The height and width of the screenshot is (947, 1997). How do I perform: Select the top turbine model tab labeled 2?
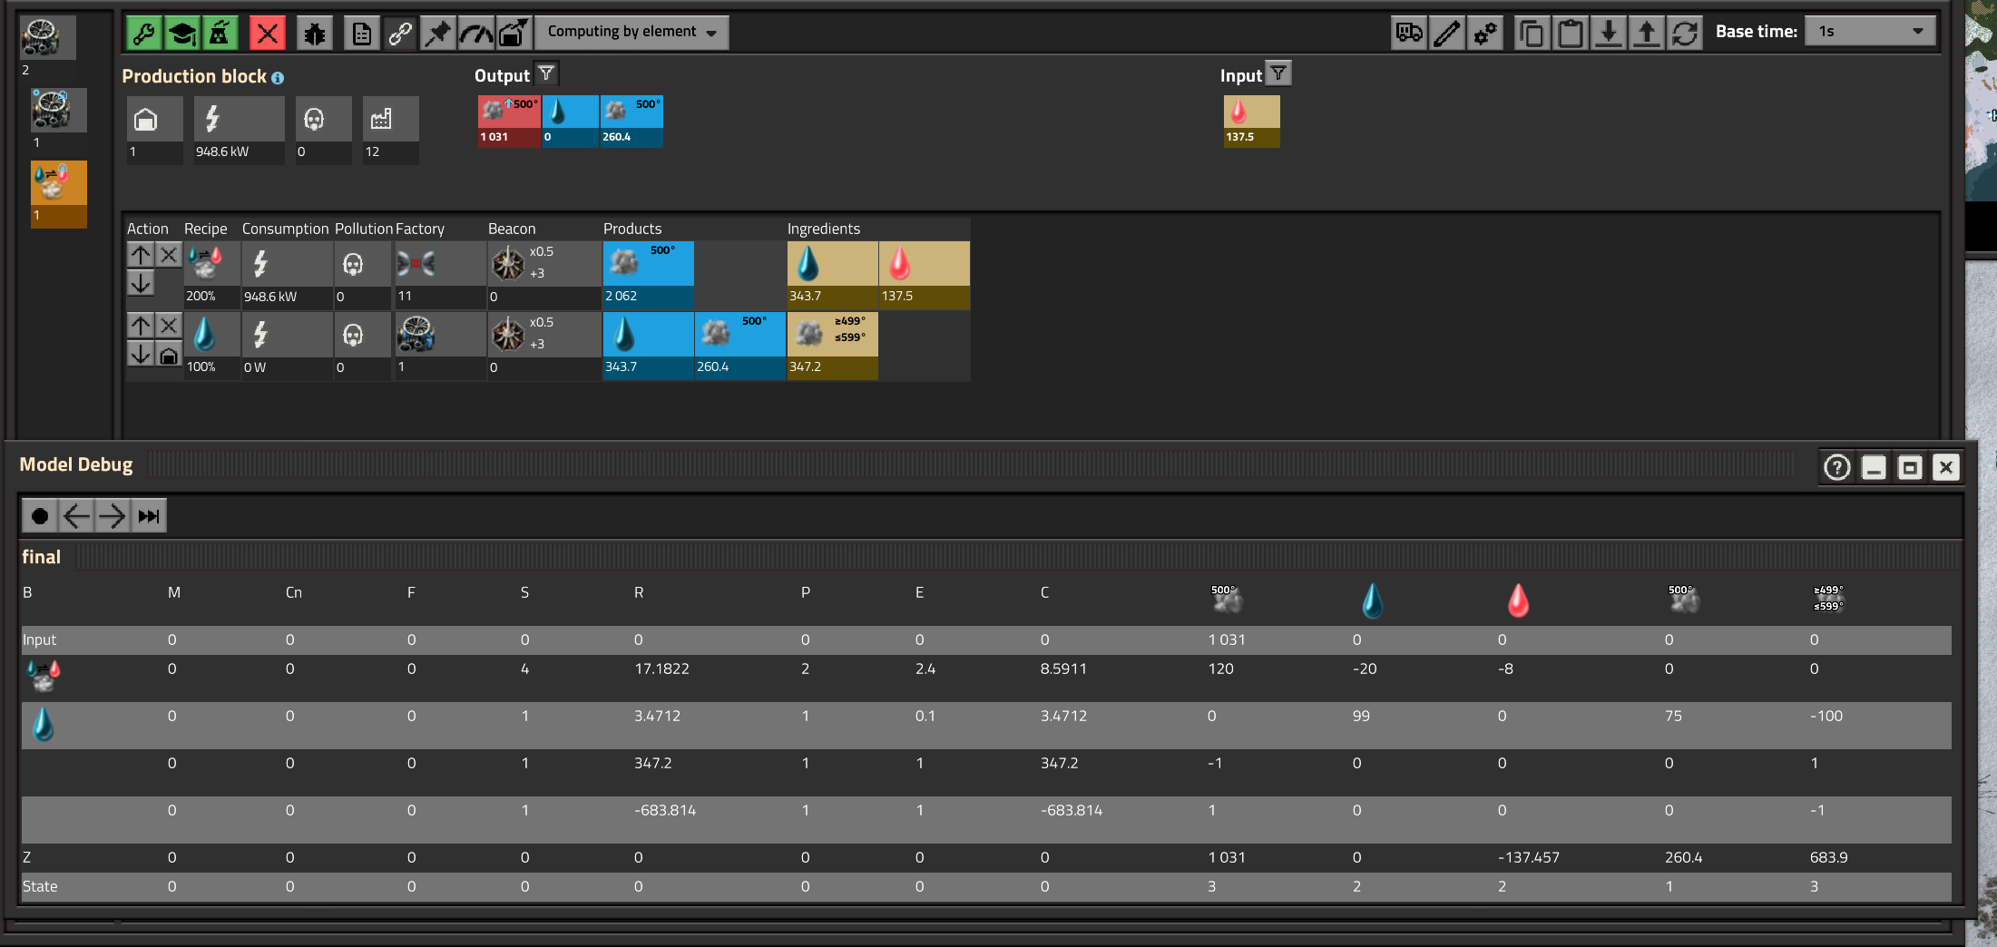[48, 38]
